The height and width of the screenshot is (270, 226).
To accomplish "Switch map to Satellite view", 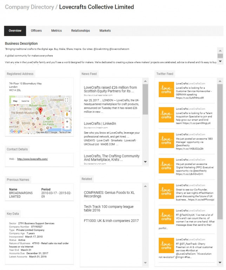I will point(25,101).
